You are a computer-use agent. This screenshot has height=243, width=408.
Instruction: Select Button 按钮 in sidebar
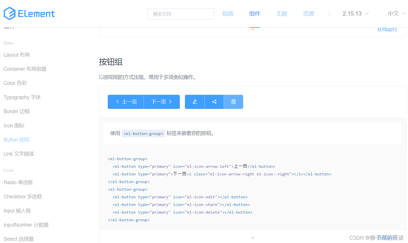(x=16, y=140)
